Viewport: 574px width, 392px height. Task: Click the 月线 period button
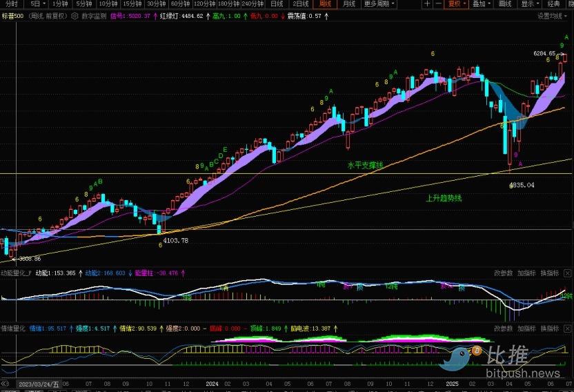click(350, 4)
